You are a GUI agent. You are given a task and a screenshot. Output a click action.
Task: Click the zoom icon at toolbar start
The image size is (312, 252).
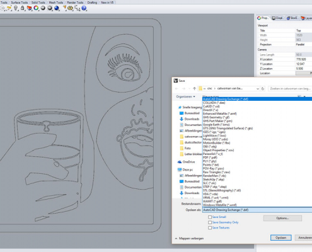coord(3,8)
